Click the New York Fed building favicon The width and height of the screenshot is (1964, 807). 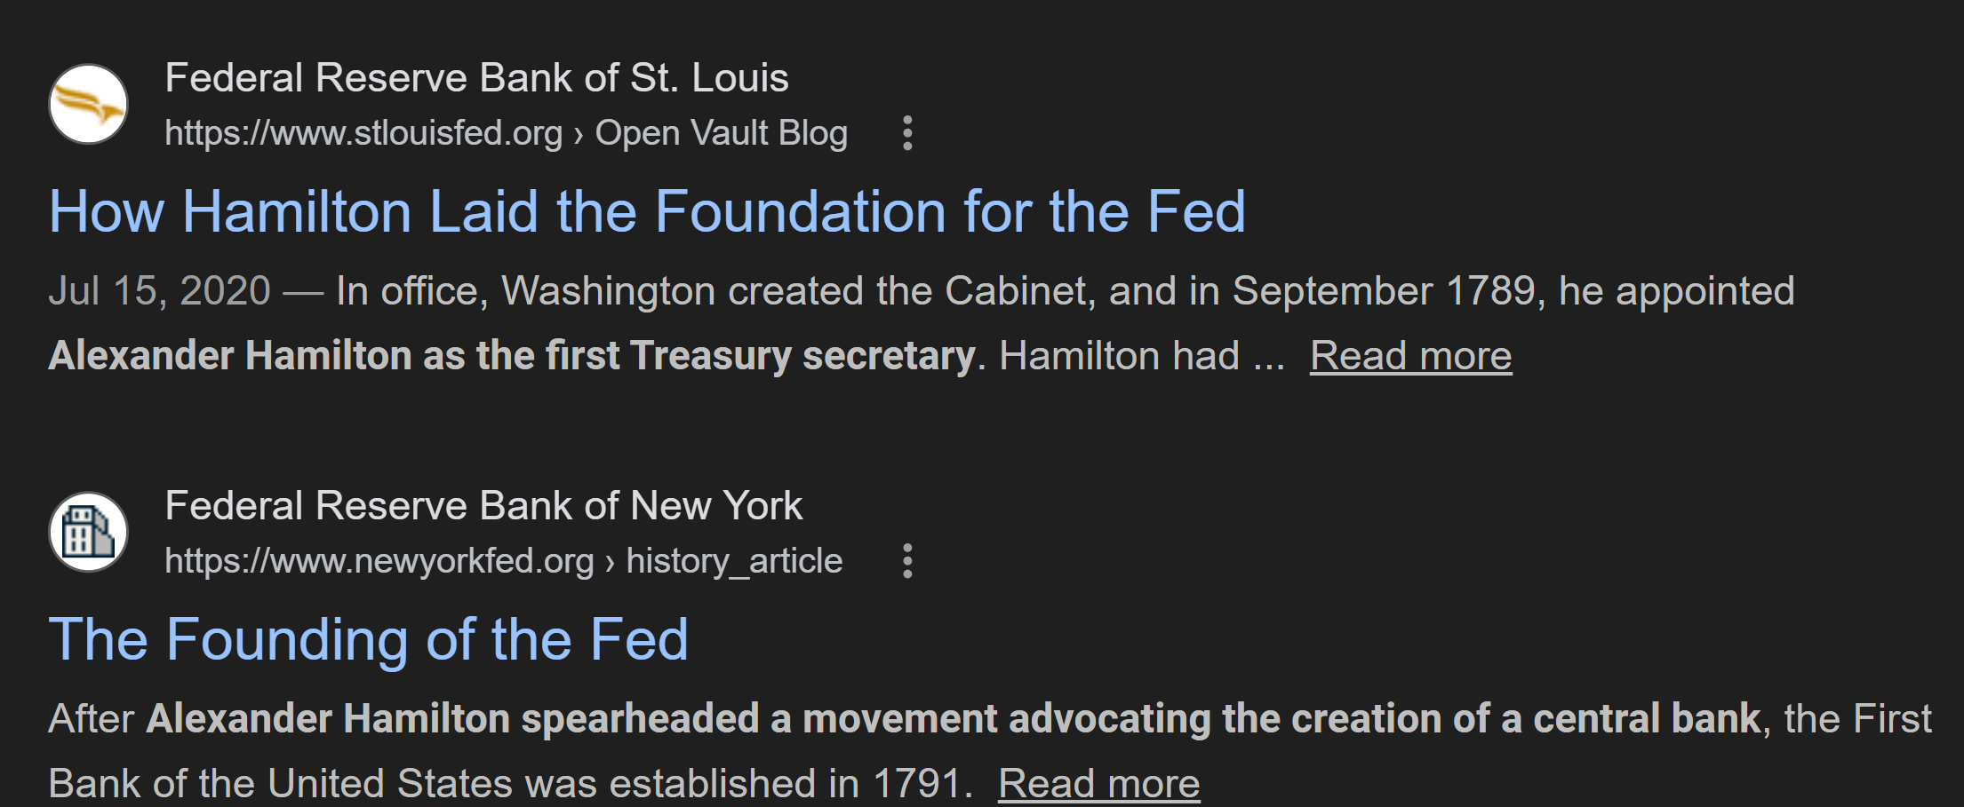click(x=88, y=532)
